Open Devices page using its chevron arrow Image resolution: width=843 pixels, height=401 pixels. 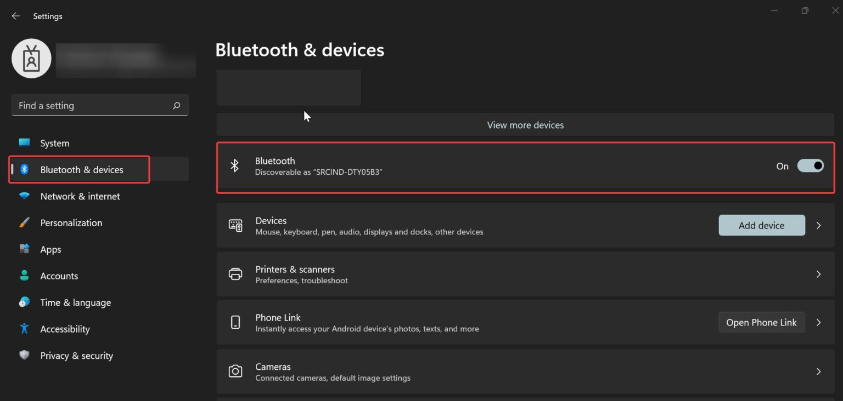click(818, 225)
